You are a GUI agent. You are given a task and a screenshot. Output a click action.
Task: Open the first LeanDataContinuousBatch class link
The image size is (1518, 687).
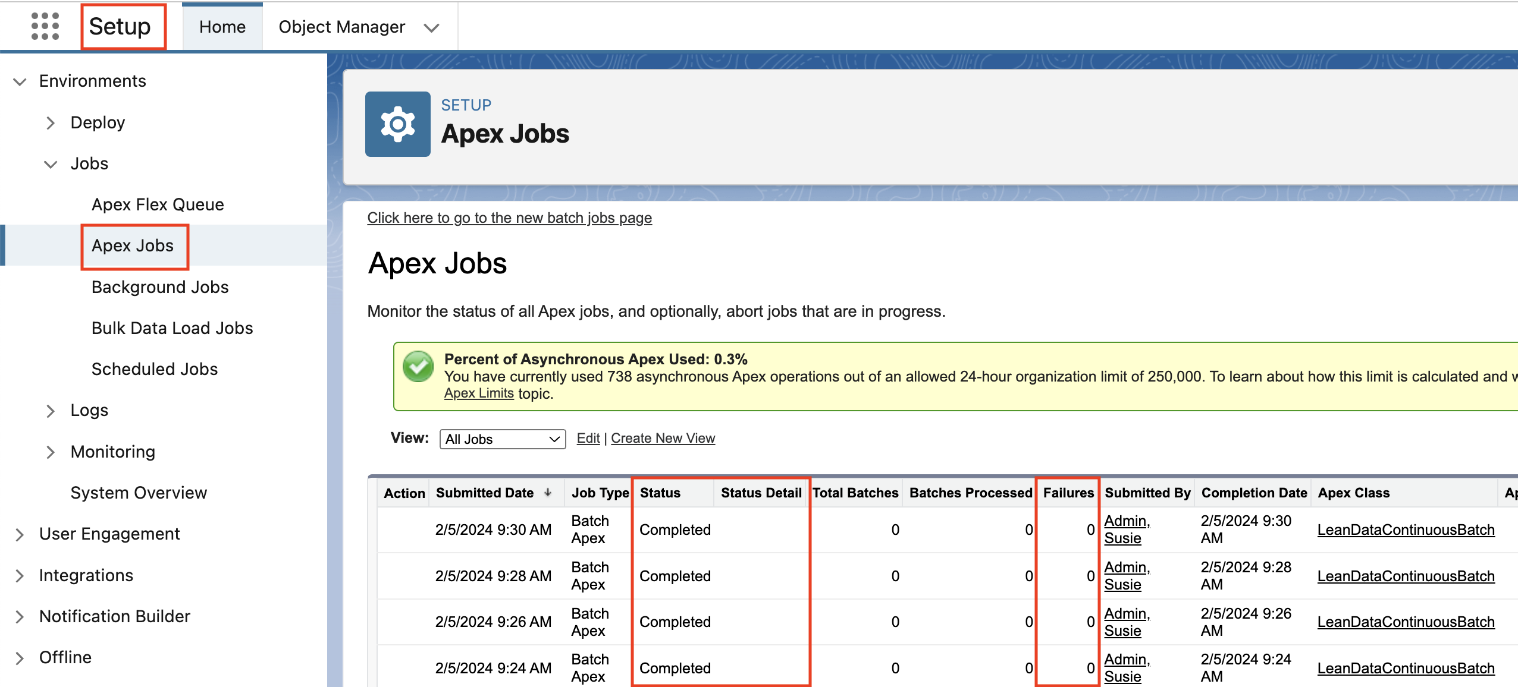click(1406, 530)
